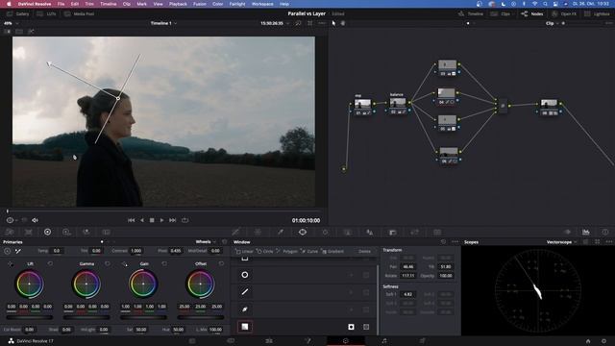The width and height of the screenshot is (615, 346).
Task: Open the Info palette icon
Action: 605,232
